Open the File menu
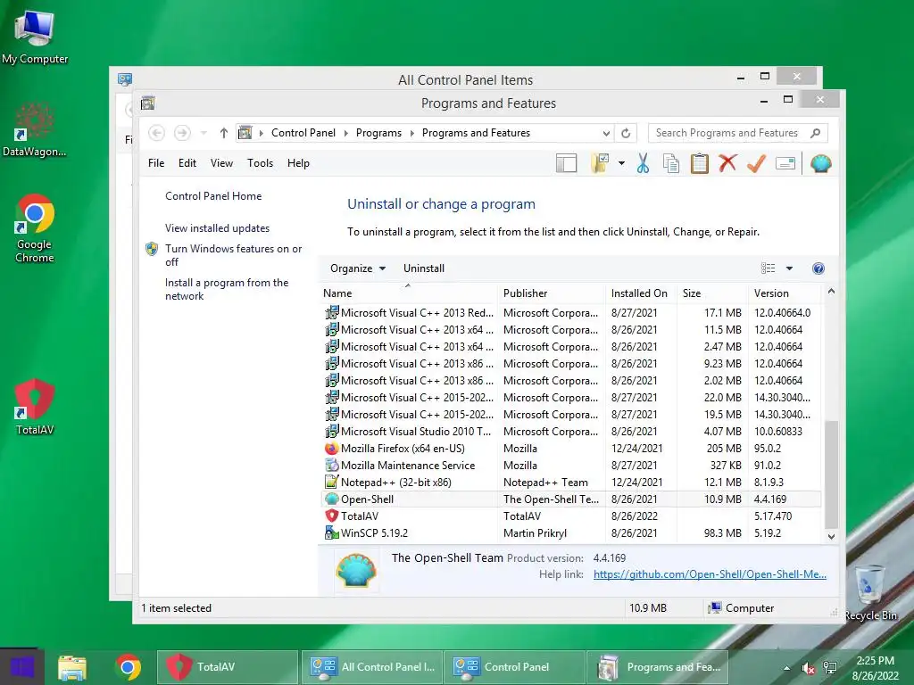 156,163
